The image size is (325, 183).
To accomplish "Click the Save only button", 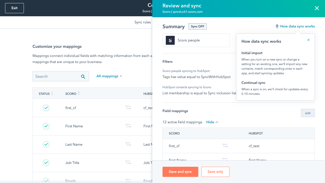I will click(x=215, y=172).
